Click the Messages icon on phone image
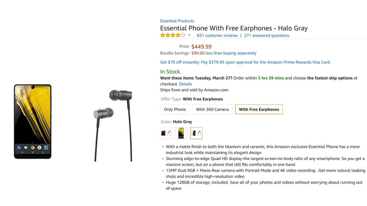Screen dimensions: 367x206 click(26, 148)
